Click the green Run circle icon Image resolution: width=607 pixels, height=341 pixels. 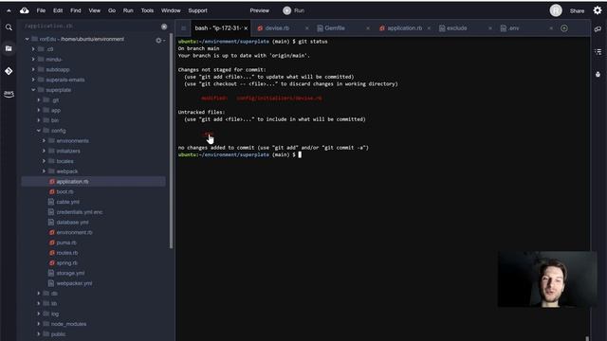click(x=286, y=10)
